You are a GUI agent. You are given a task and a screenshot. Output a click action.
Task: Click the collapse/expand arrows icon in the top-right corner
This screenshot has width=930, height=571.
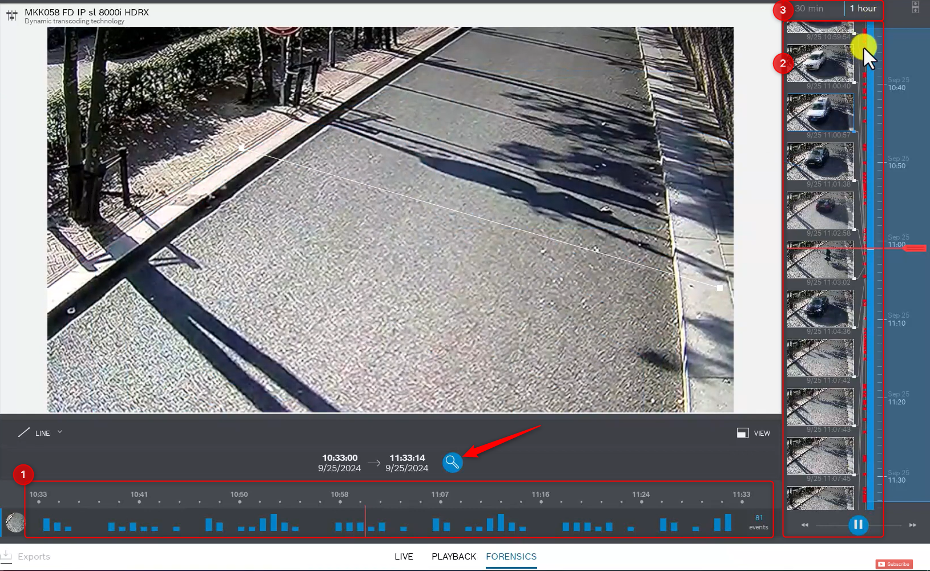915,7
